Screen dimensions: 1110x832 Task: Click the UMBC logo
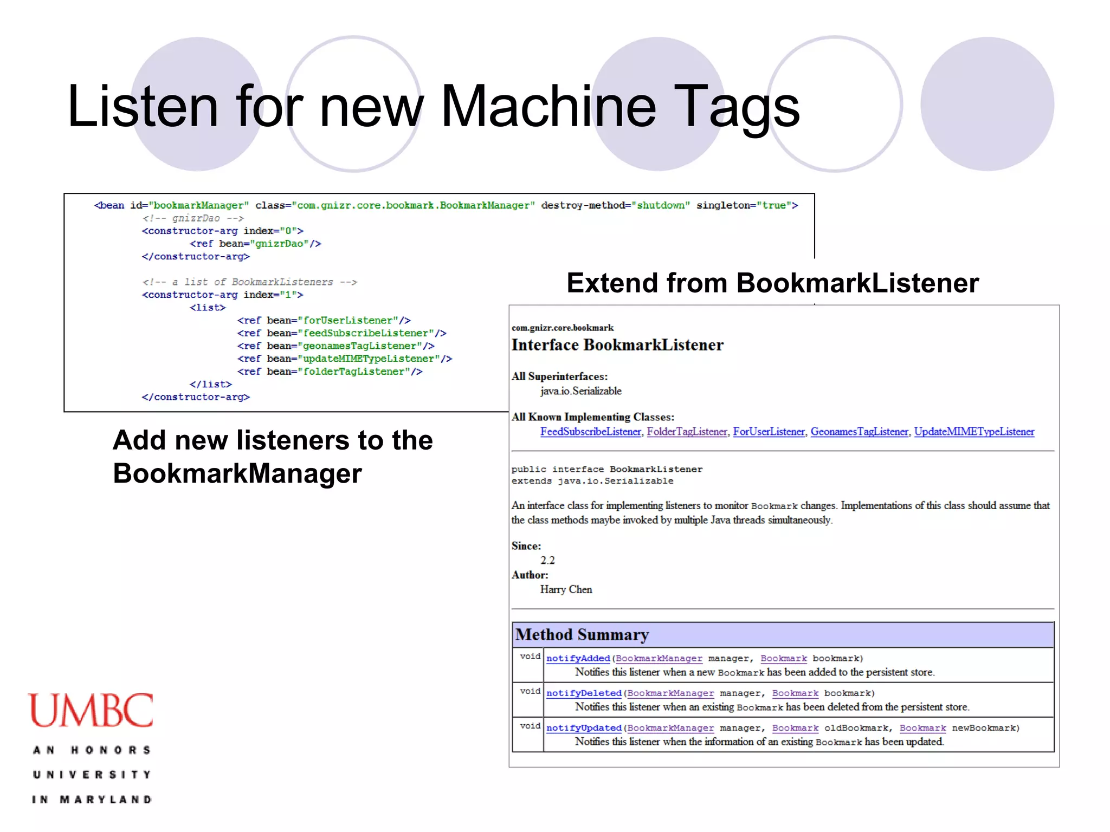click(91, 710)
